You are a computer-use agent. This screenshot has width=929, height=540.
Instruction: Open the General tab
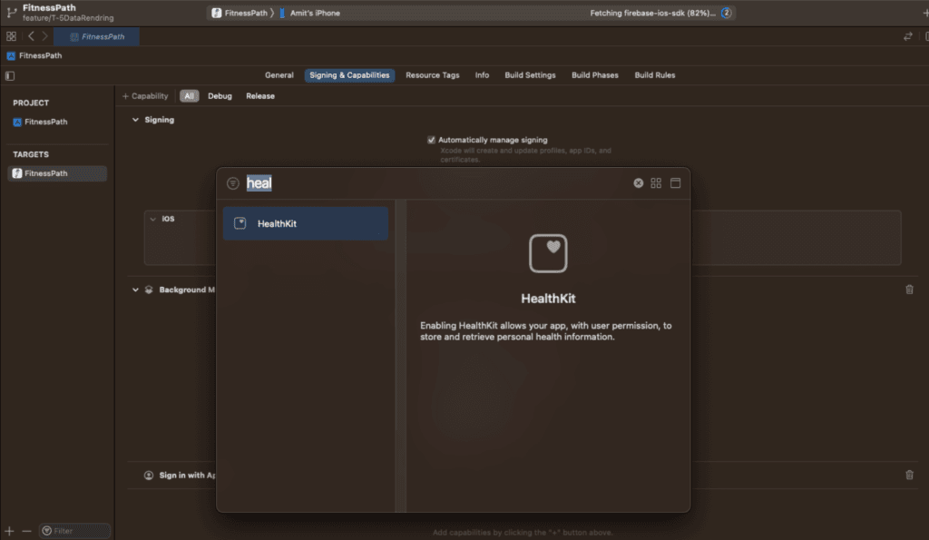pyautogui.click(x=279, y=75)
